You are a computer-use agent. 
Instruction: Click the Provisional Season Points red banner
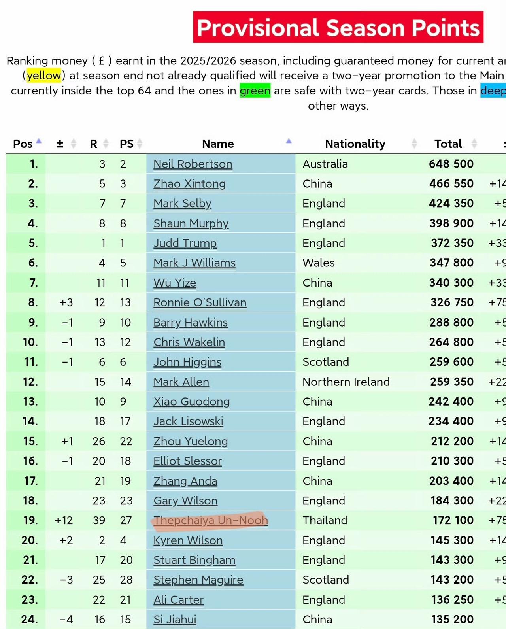(338, 27)
